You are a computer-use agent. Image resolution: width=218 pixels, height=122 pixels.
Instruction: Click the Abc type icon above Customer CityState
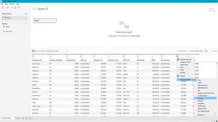point(50,56)
